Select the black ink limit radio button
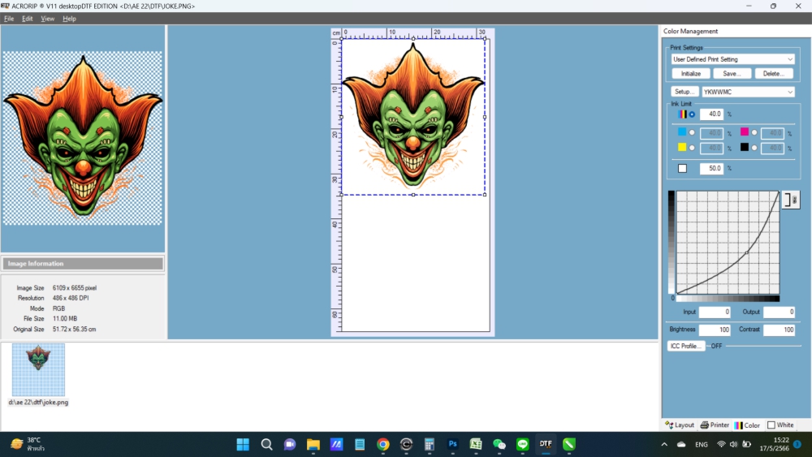The image size is (812, 457). (x=754, y=148)
